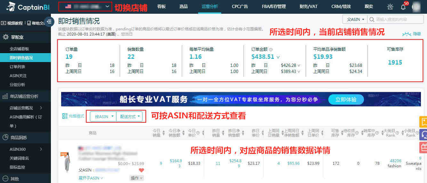The width and height of the screenshot is (427, 183).
Task: Expand yesterday's $426.28 amount chevron
Action: point(299,65)
